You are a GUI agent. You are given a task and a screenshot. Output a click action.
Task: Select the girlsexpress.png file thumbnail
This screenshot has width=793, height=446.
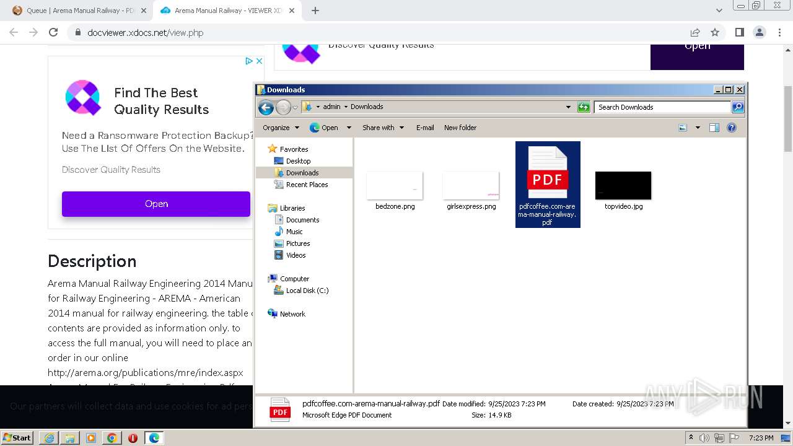click(471, 186)
